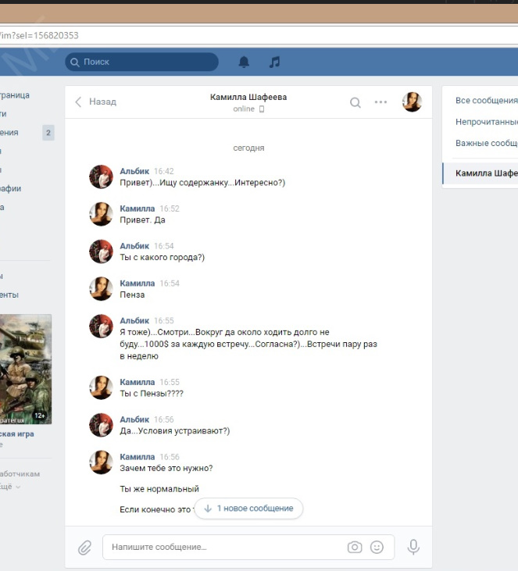Image resolution: width=518 pixels, height=571 pixels.
Task: Click the camera photo icon in message box
Action: [355, 548]
